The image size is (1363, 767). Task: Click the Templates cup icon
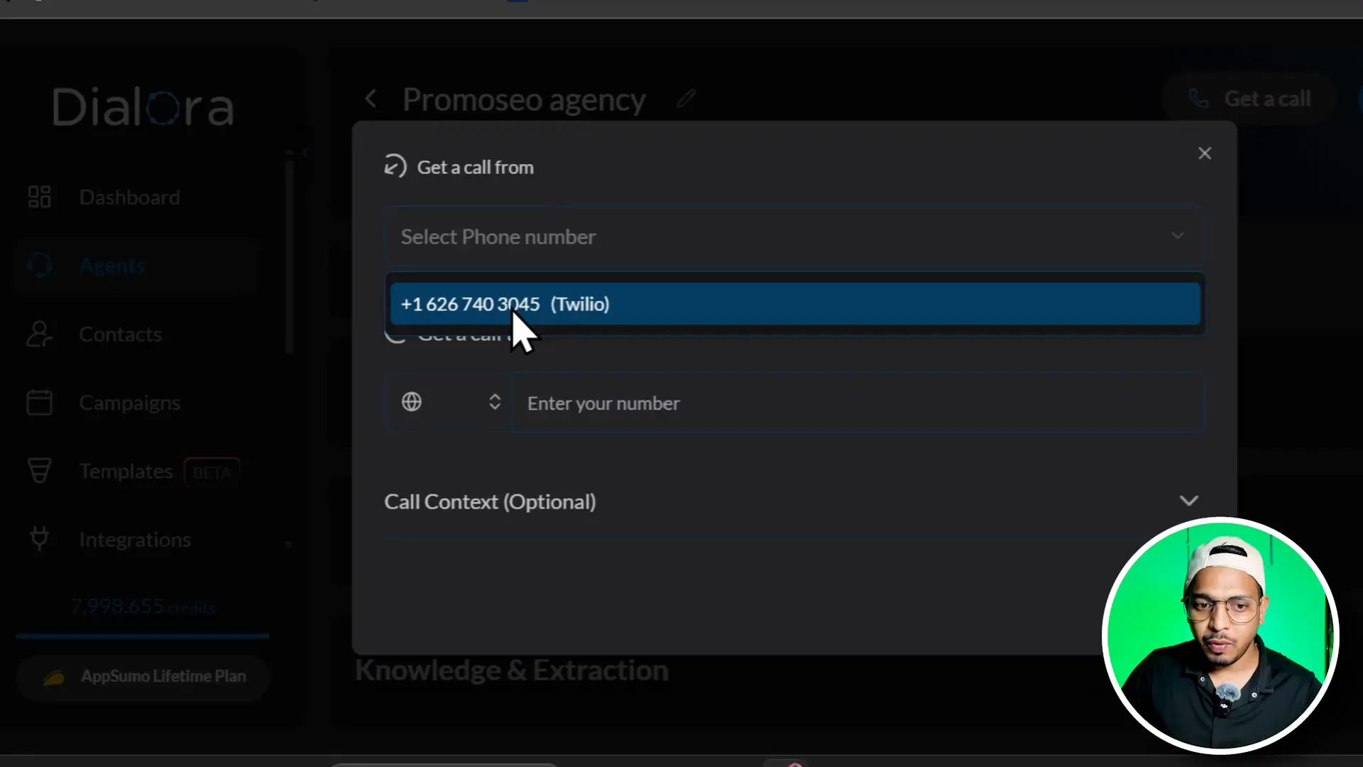point(39,471)
